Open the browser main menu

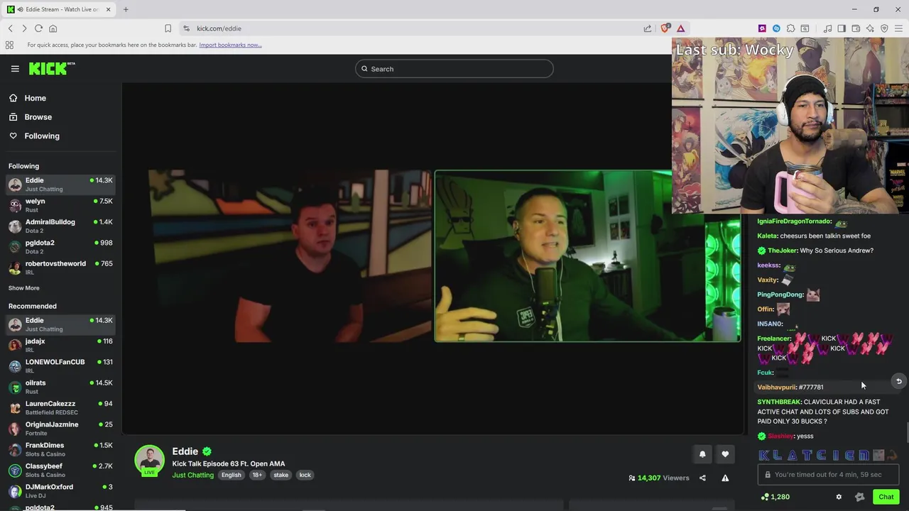(898, 28)
